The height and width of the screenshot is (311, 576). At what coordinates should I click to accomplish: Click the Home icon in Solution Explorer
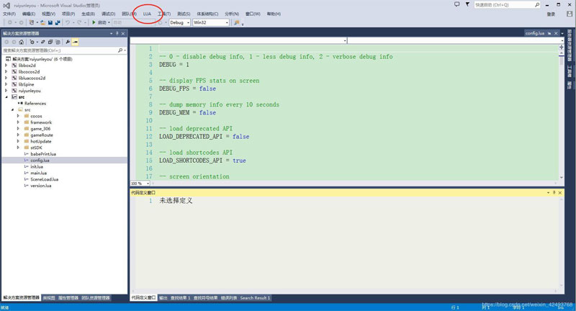pyautogui.click(x=22, y=42)
